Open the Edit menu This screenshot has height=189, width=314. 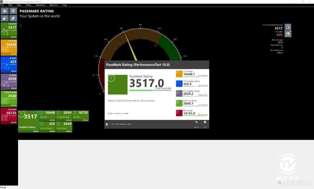tap(10, 5)
